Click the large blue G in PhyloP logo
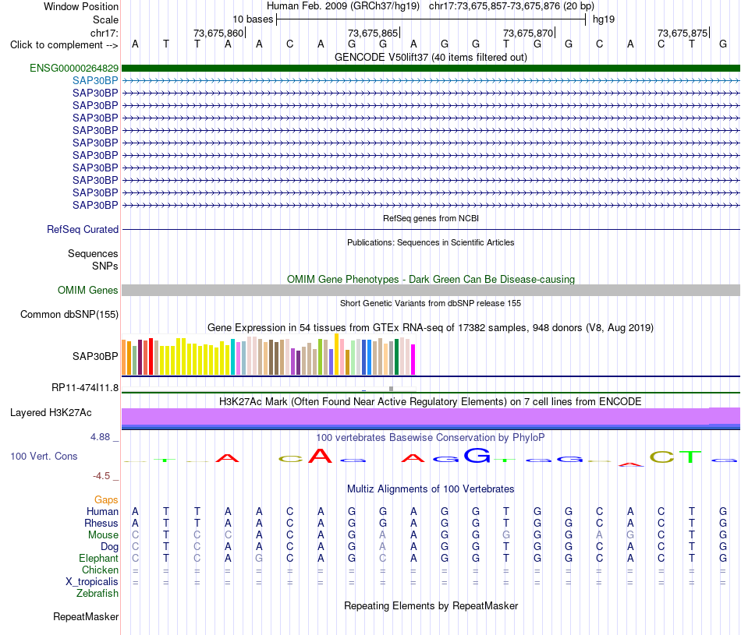The width and height of the screenshot is (741, 635). [x=477, y=456]
